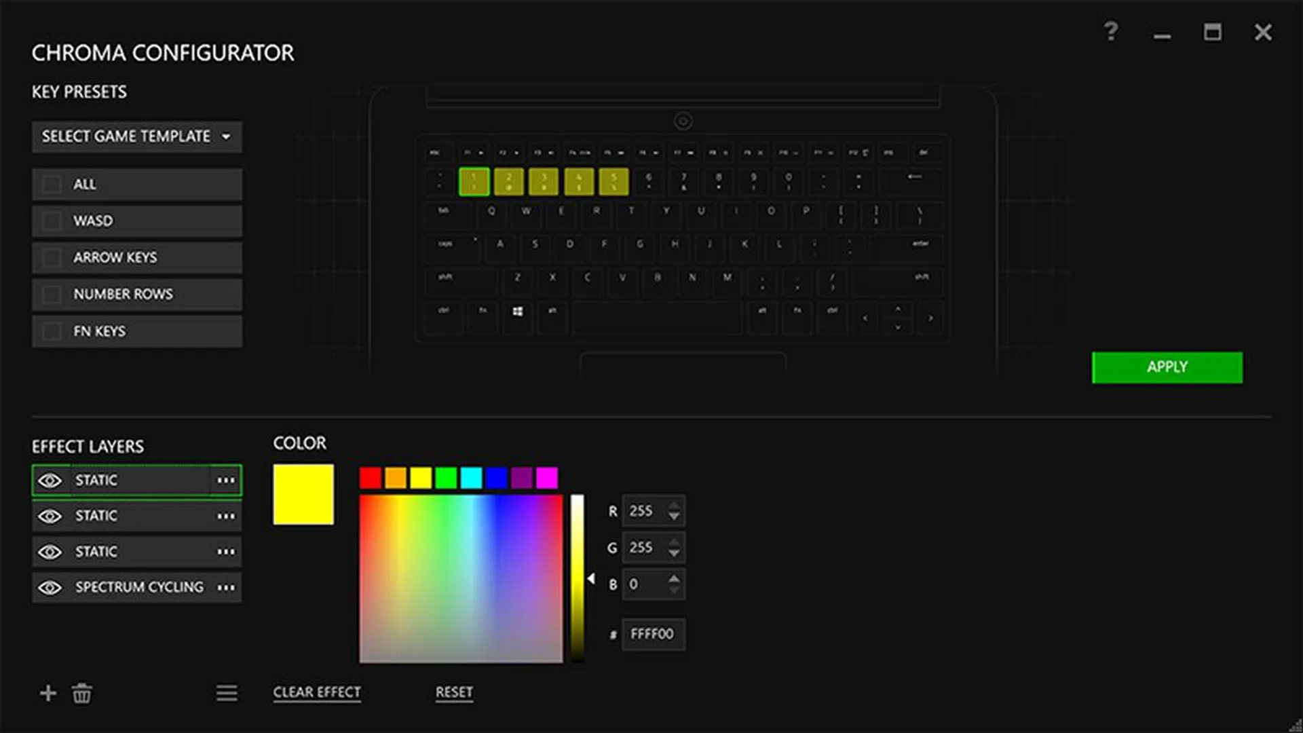
Task: Decrease the G value with down arrow
Action: 674,554
